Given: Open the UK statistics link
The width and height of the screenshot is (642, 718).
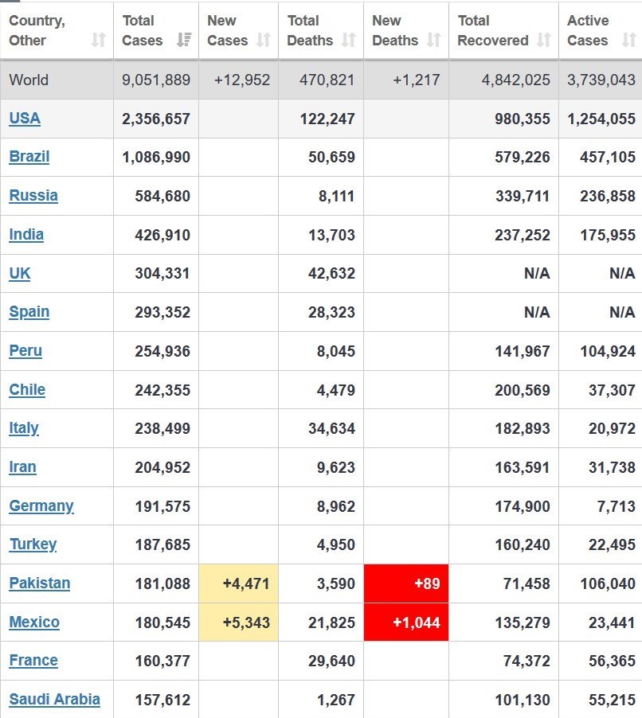Looking at the screenshot, I should point(20,273).
